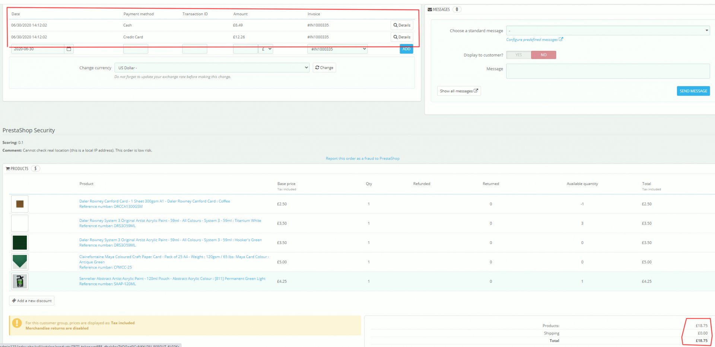This screenshot has width=715, height=347.
Task: Click the messages count badge showing 0
Action: pos(457,10)
